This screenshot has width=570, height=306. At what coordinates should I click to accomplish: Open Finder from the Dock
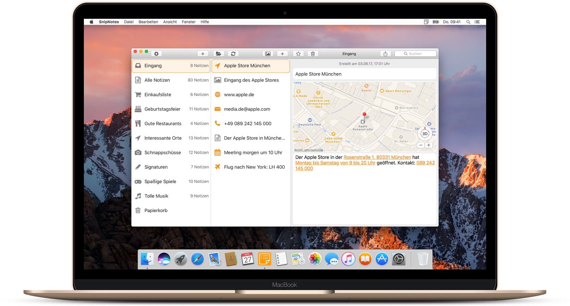click(x=147, y=259)
